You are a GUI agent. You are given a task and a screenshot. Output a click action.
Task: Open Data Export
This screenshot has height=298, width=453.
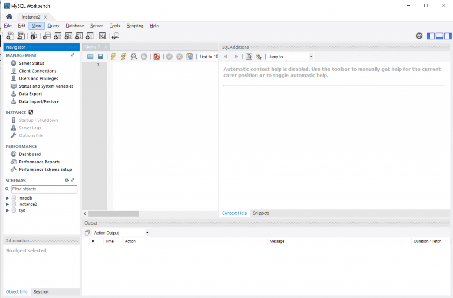coord(31,93)
